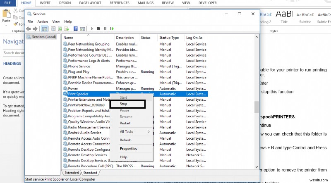Click the gear icon beside Print Spooler

pos(65,94)
